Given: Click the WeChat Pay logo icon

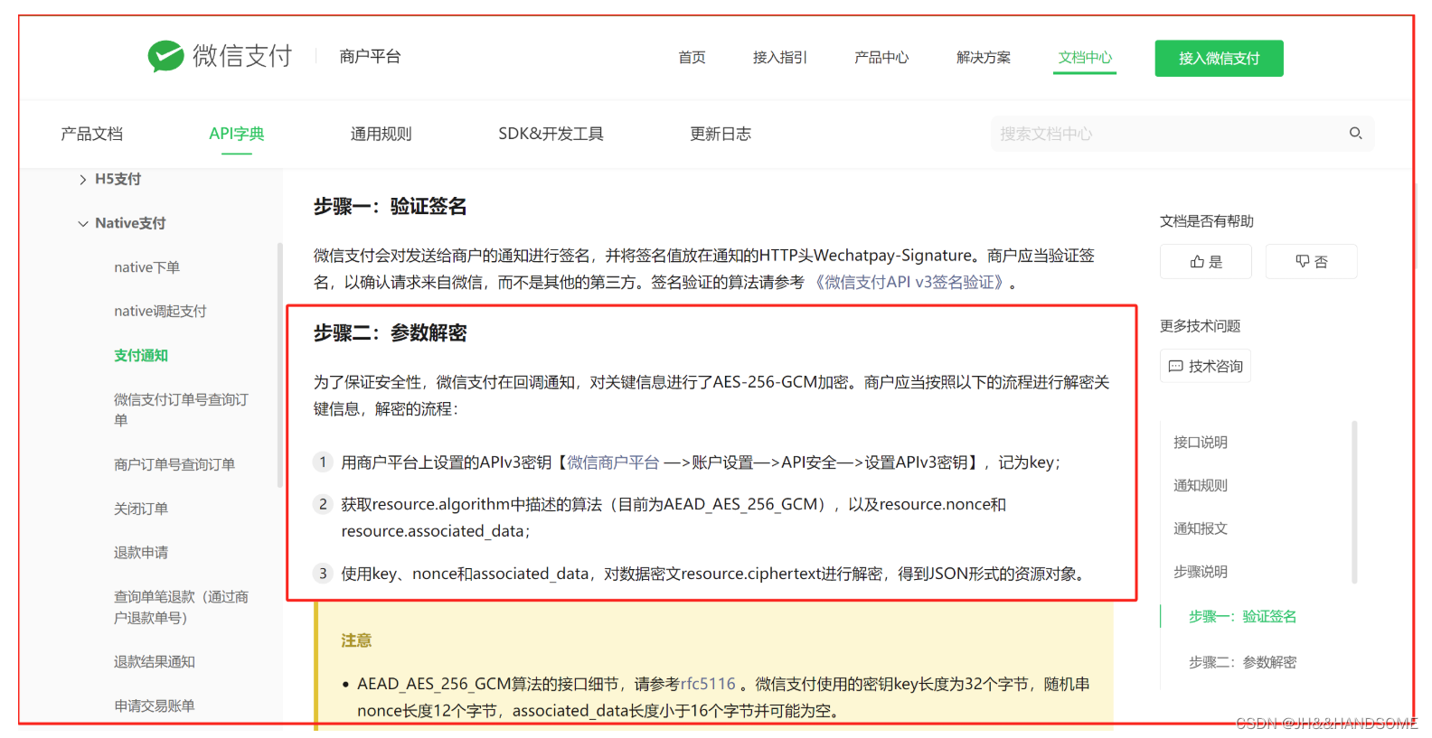Looking at the screenshot, I should tap(165, 56).
